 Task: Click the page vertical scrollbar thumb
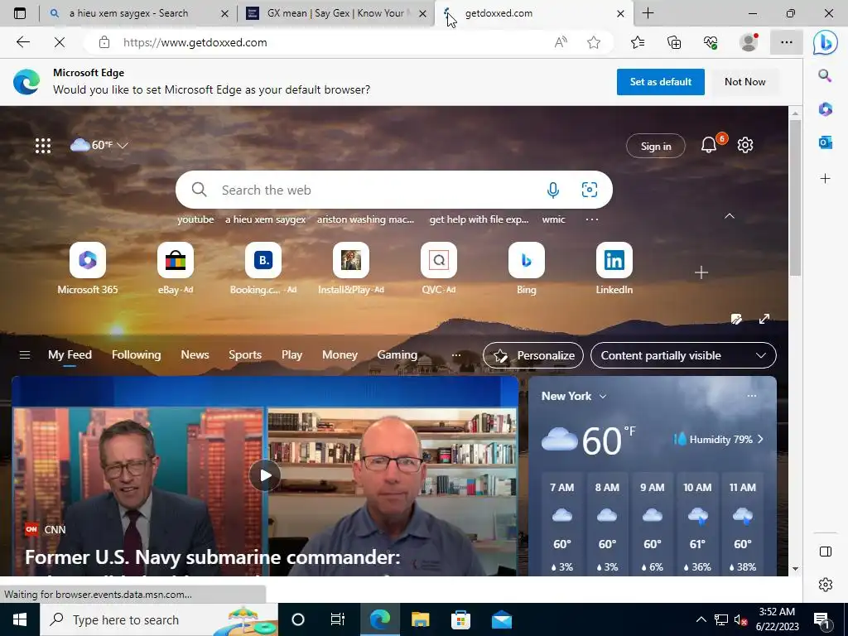pyautogui.click(x=794, y=197)
